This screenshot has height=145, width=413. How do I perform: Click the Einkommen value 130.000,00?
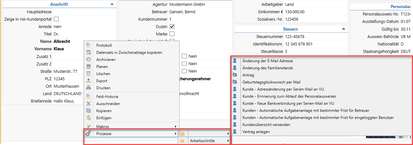point(295,12)
